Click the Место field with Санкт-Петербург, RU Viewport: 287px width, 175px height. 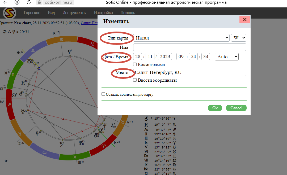(190, 73)
